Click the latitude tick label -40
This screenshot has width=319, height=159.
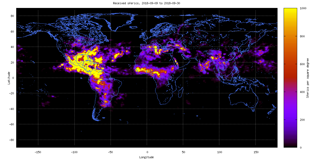[11, 109]
